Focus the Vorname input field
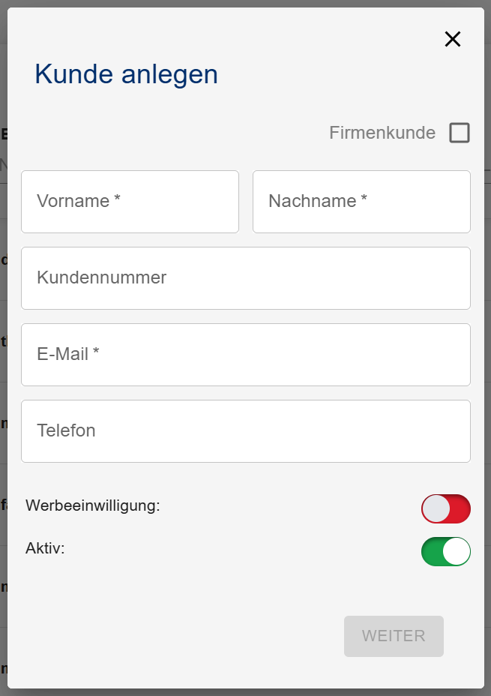491x696 pixels. [130, 202]
